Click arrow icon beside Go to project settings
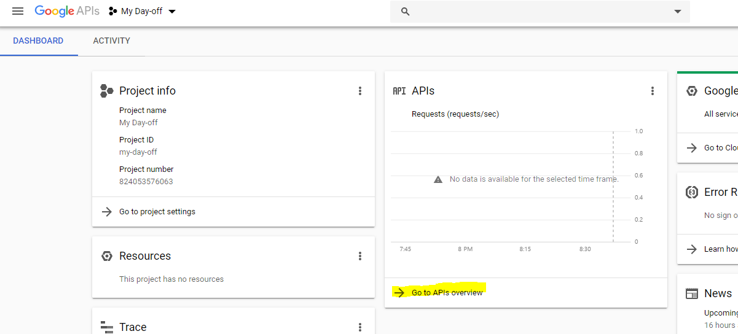Image resolution: width=738 pixels, height=334 pixels. [107, 211]
